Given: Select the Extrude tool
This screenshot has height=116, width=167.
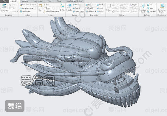Looking at the screenshot, I should tap(69, 7).
